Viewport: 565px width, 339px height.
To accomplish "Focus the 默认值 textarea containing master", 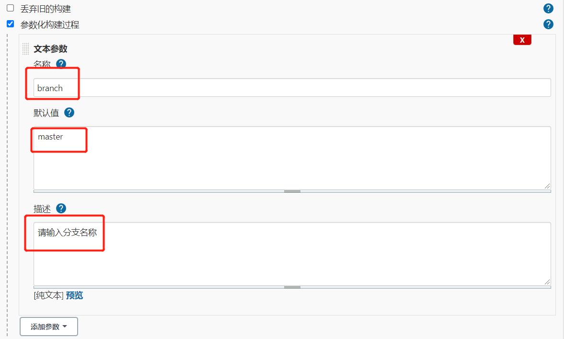I will 292,158.
